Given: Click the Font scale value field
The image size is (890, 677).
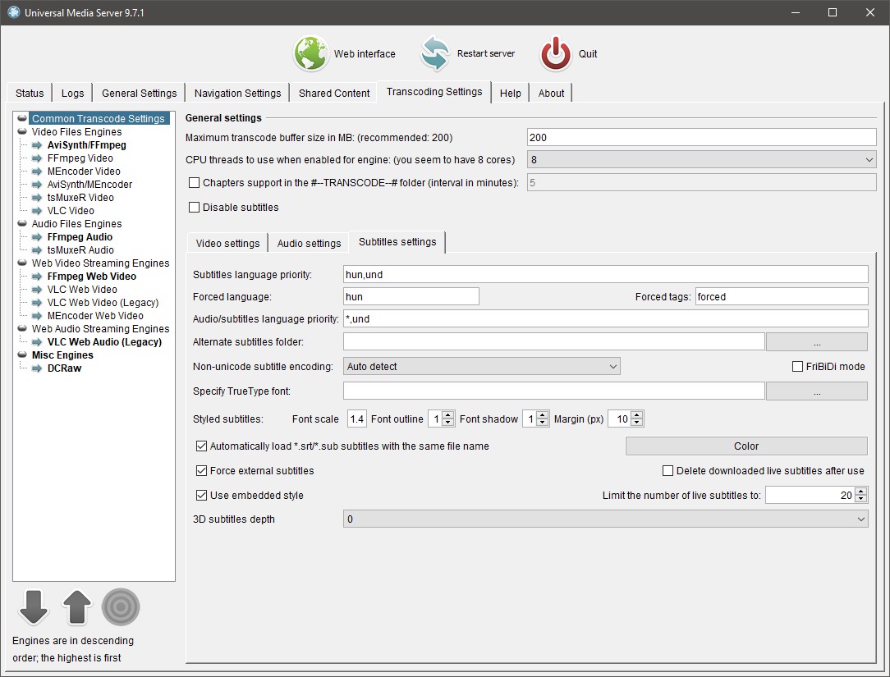Looking at the screenshot, I should 356,419.
